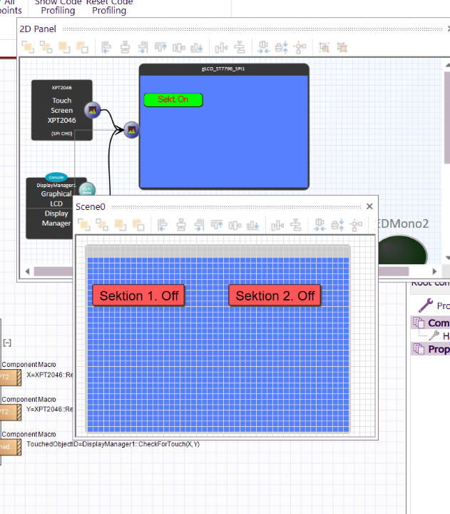Select the H... property row with the wrench
450x514 pixels.
439,336
